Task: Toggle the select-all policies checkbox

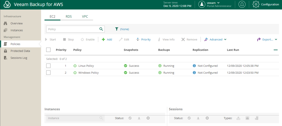Action: (48, 50)
